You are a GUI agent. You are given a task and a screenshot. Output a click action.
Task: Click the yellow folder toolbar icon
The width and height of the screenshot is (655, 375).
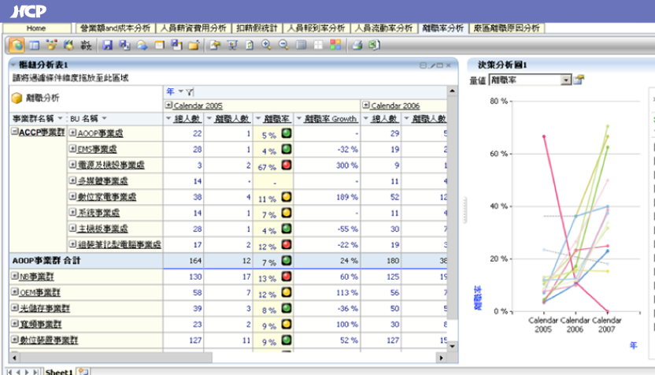point(193,45)
